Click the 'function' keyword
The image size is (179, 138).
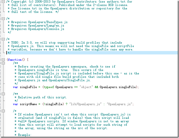click(x=15, y=60)
